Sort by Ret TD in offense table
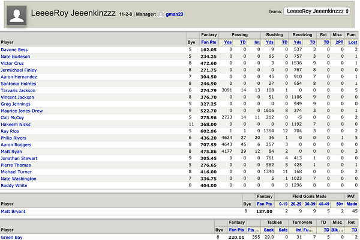Viewport: 360px width, 240px height. (326, 42)
